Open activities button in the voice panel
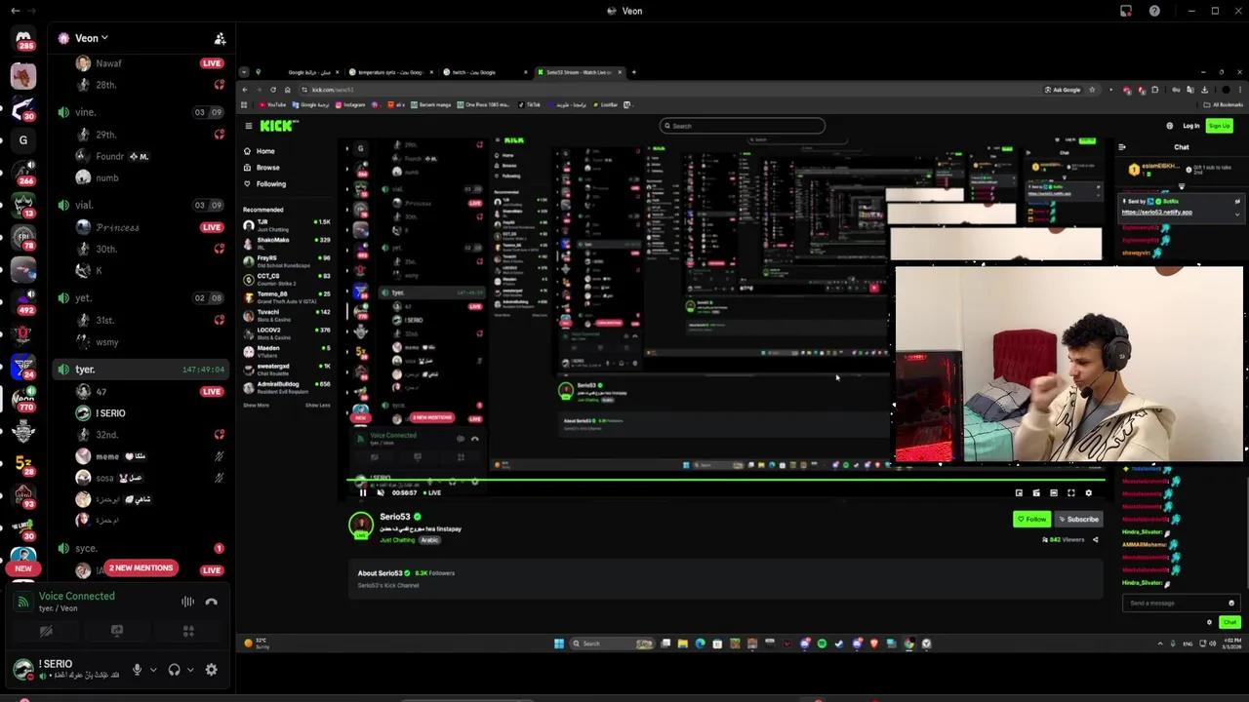The height and width of the screenshot is (702, 1249). (188, 631)
